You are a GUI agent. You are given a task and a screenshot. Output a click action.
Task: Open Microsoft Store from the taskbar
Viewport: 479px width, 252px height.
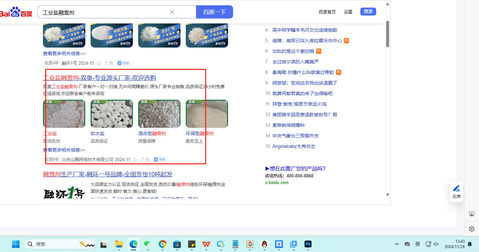tap(177, 244)
